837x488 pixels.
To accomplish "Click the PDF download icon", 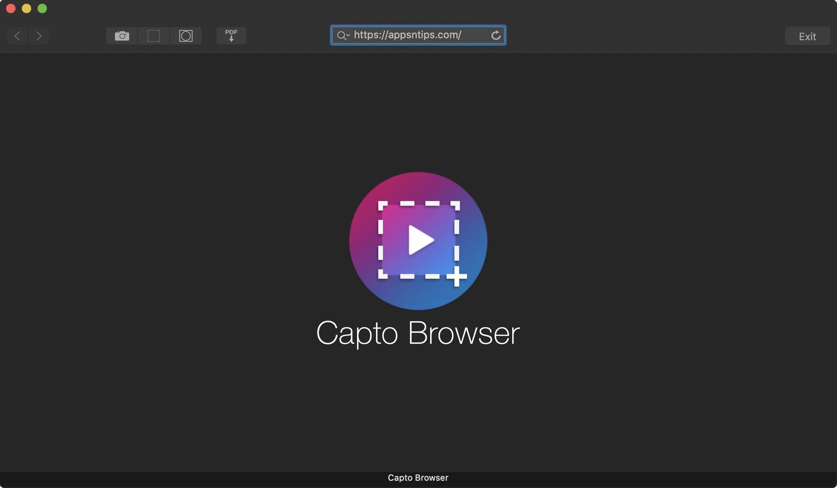I will coord(231,36).
